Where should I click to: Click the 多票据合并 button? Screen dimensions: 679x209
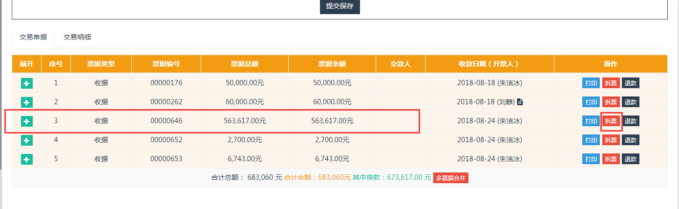pyautogui.click(x=450, y=178)
